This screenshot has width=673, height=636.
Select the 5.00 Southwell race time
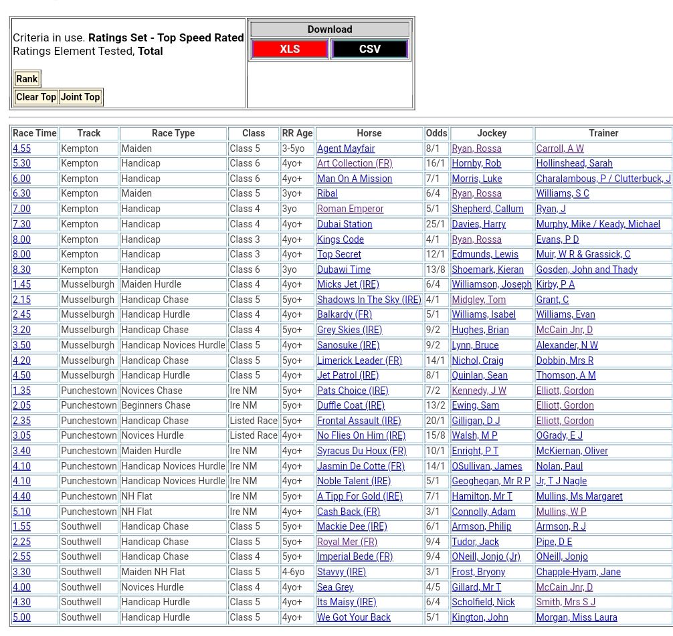point(21,617)
